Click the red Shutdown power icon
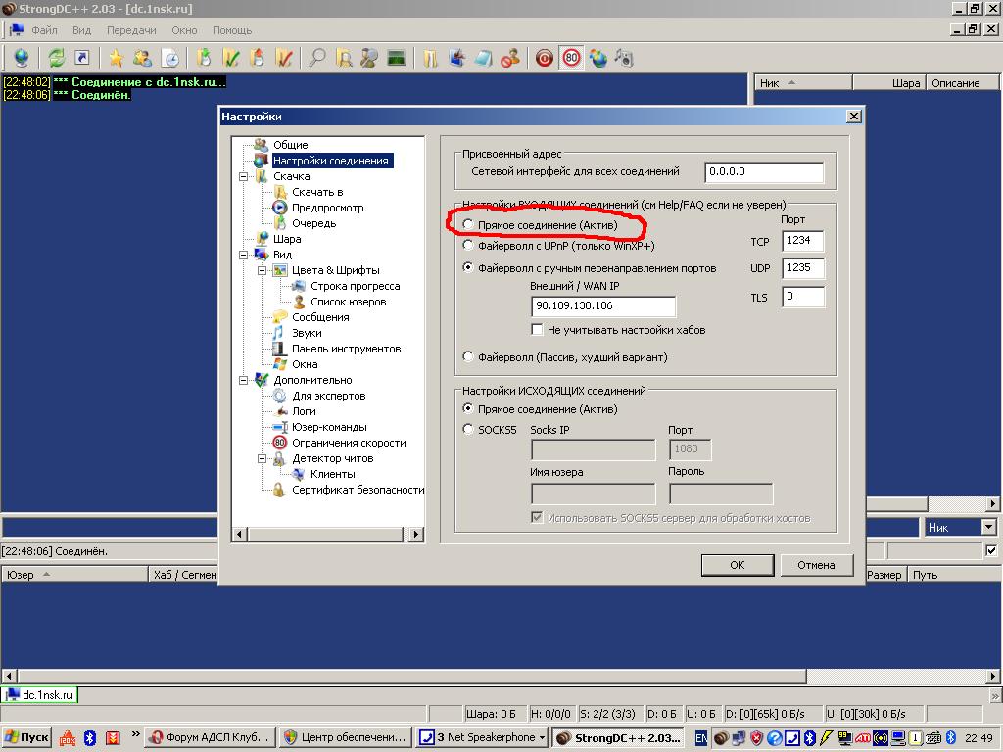Screen dimensions: 1003x752 click(545, 58)
